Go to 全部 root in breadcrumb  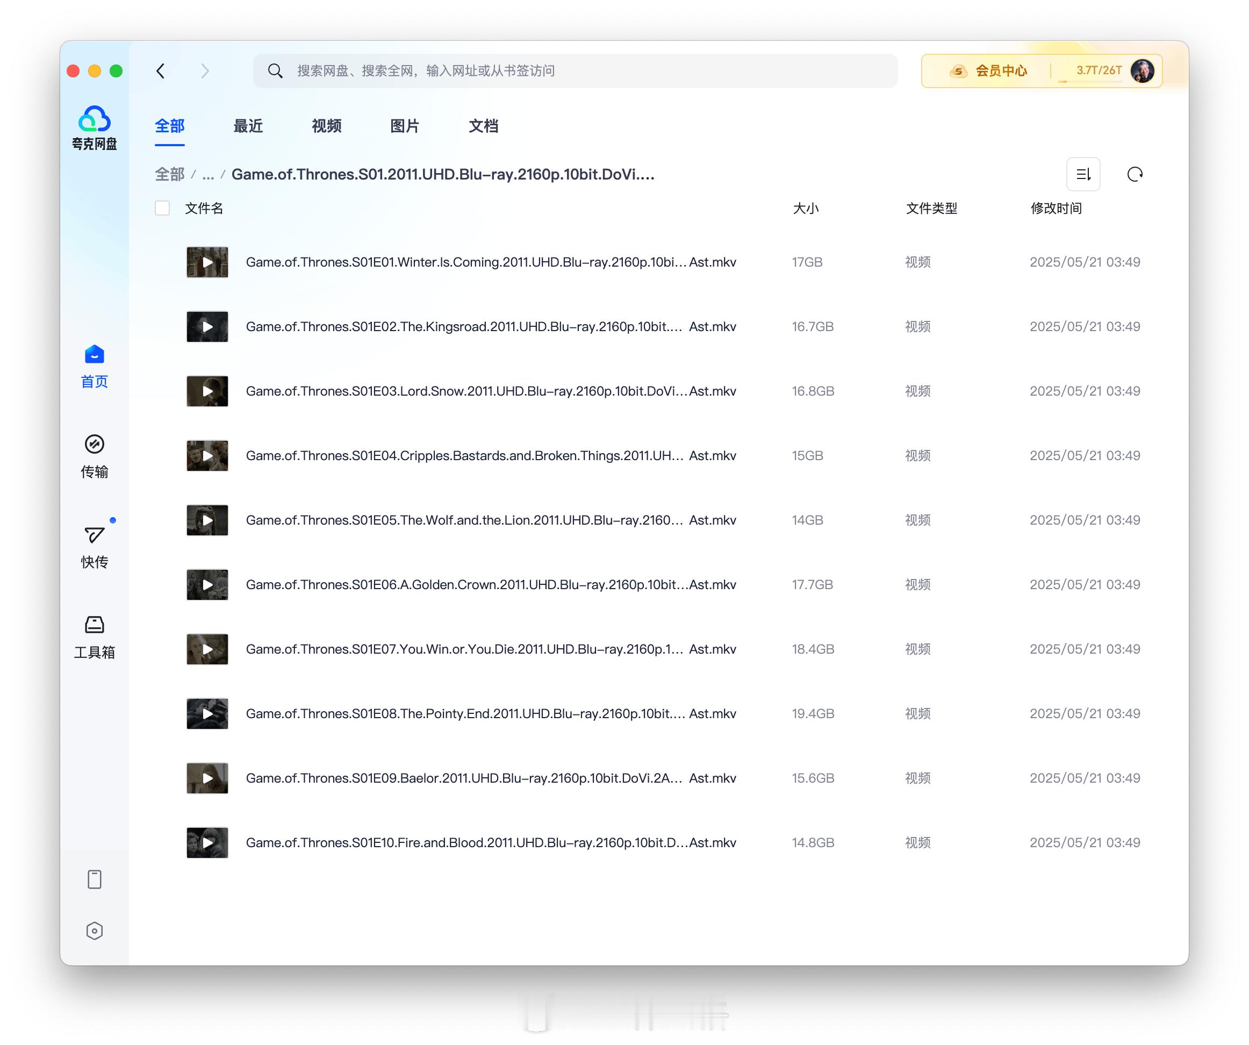(x=169, y=175)
